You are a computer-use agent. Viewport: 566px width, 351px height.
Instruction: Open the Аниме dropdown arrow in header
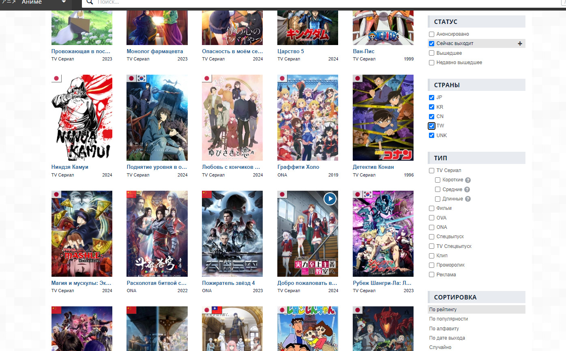tap(64, 2)
